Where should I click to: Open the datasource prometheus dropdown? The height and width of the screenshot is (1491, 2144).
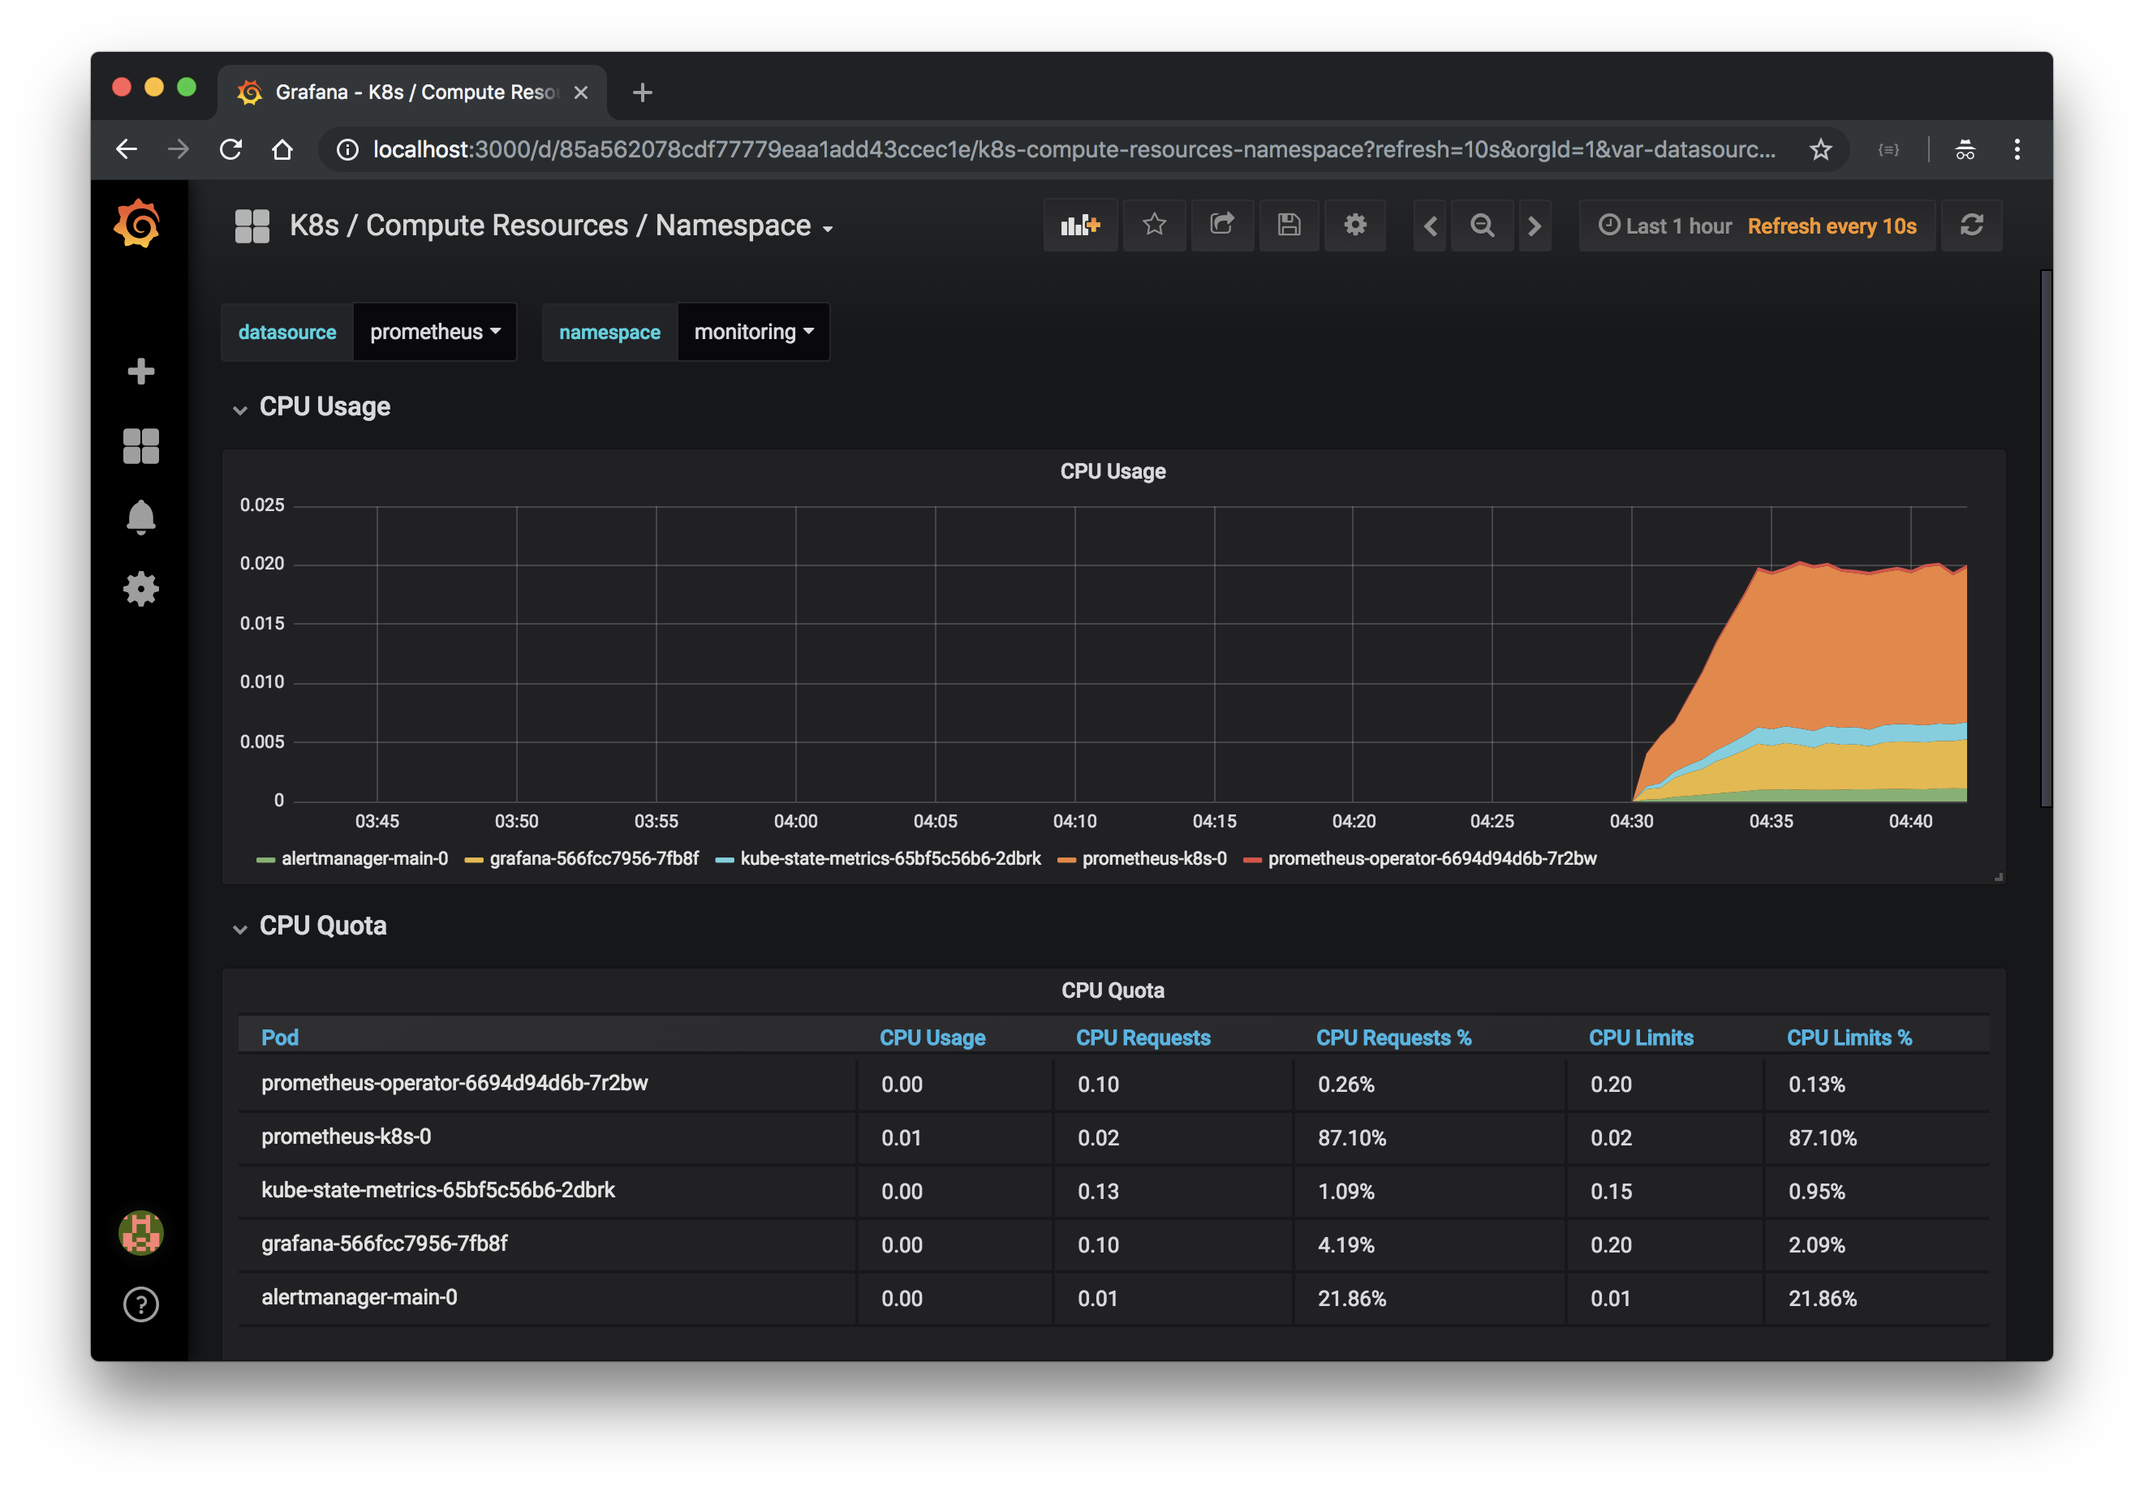coord(434,333)
